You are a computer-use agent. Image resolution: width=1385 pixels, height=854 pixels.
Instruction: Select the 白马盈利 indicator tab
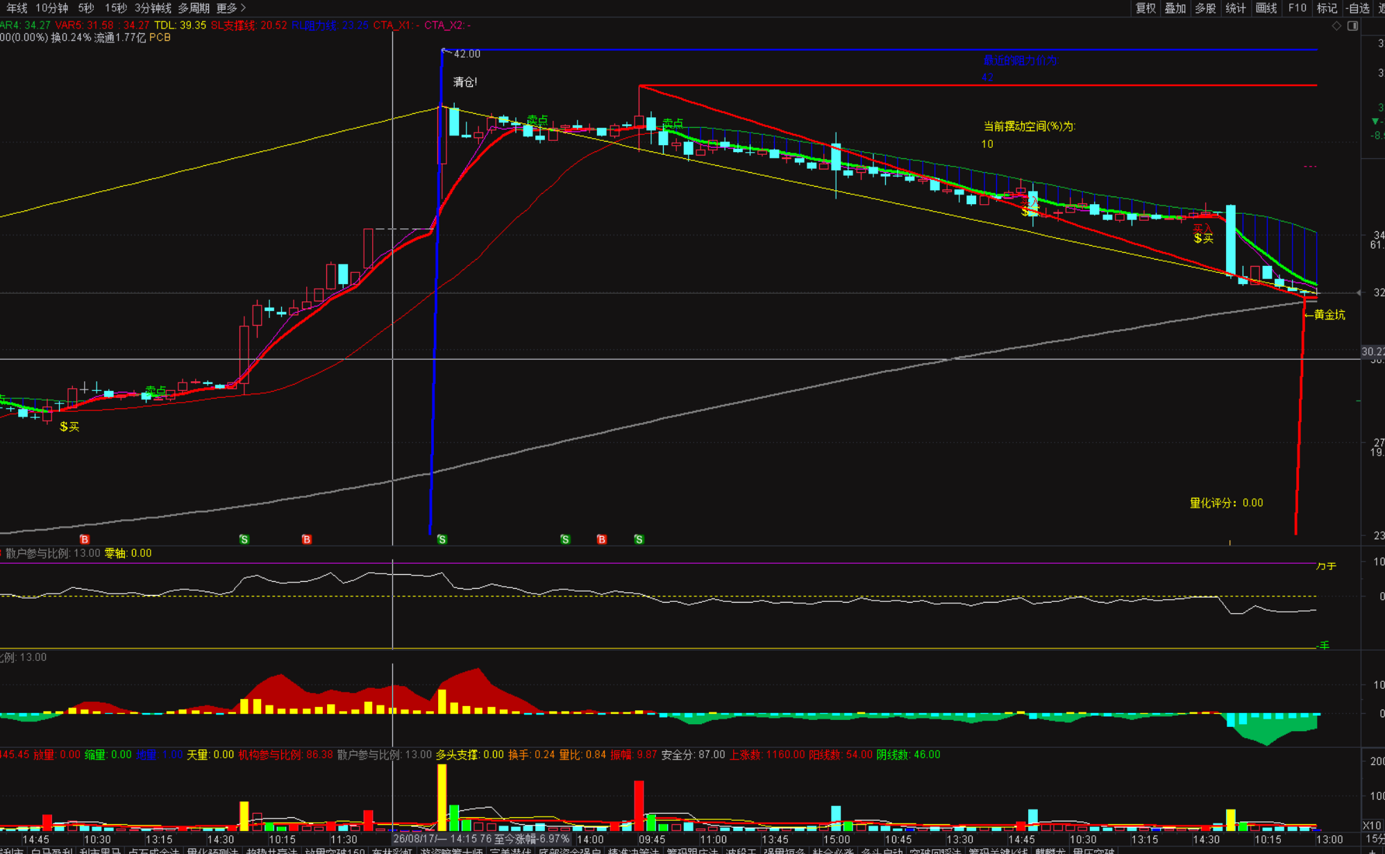coord(52,851)
